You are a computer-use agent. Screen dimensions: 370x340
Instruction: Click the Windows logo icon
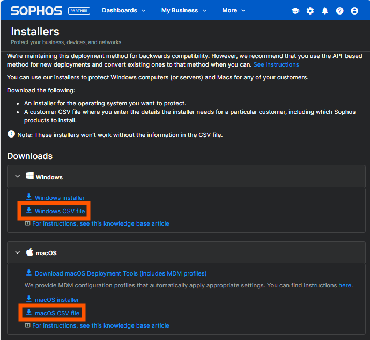point(29,176)
